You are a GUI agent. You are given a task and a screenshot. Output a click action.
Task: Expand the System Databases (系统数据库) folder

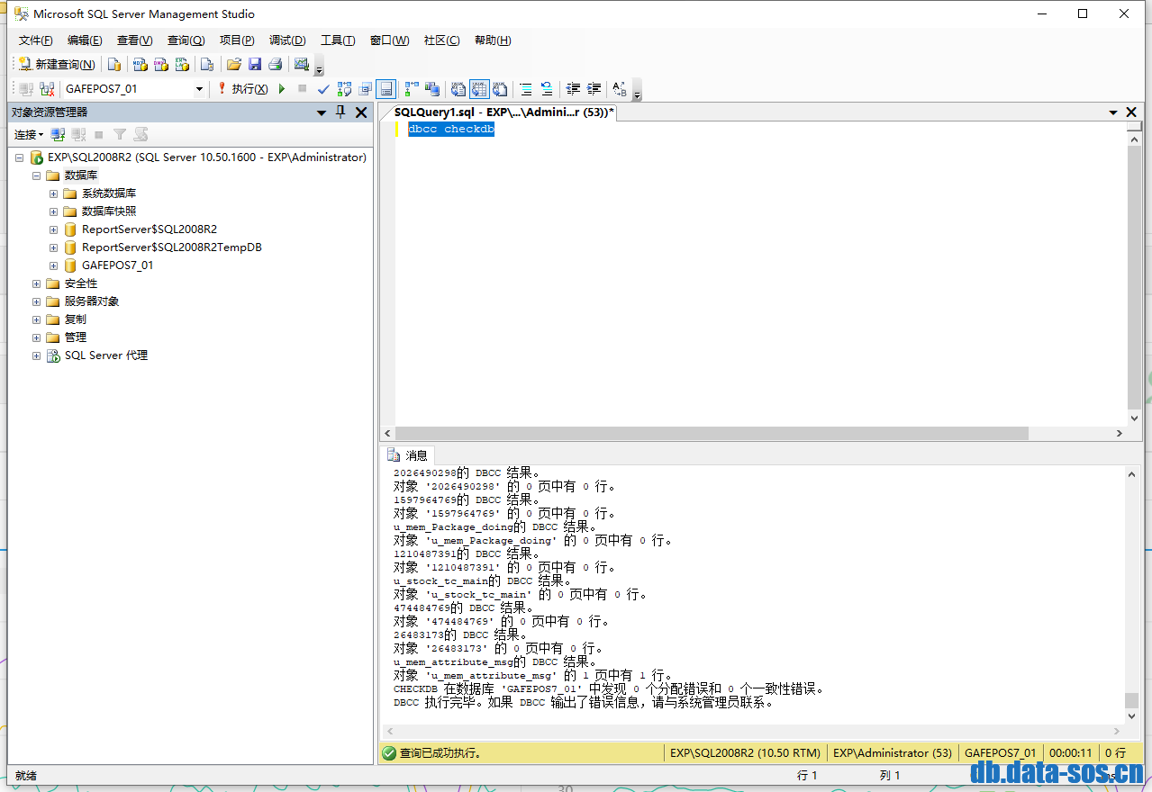(x=54, y=193)
